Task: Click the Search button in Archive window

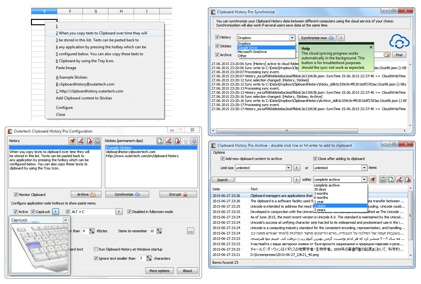Action: [223, 180]
